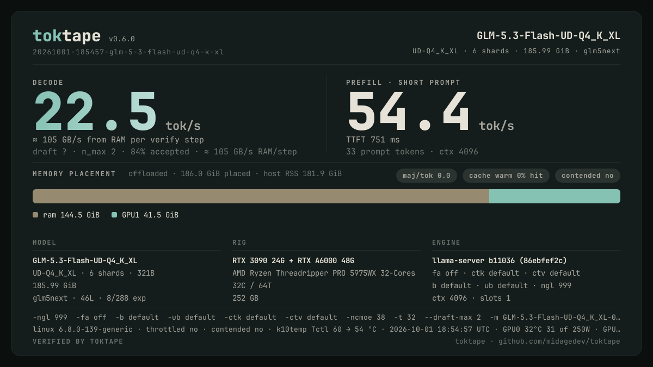
Task: Click bold GLM-5.3-Flash-UD-Q4_K_XL in Model column
Action: click(x=85, y=260)
